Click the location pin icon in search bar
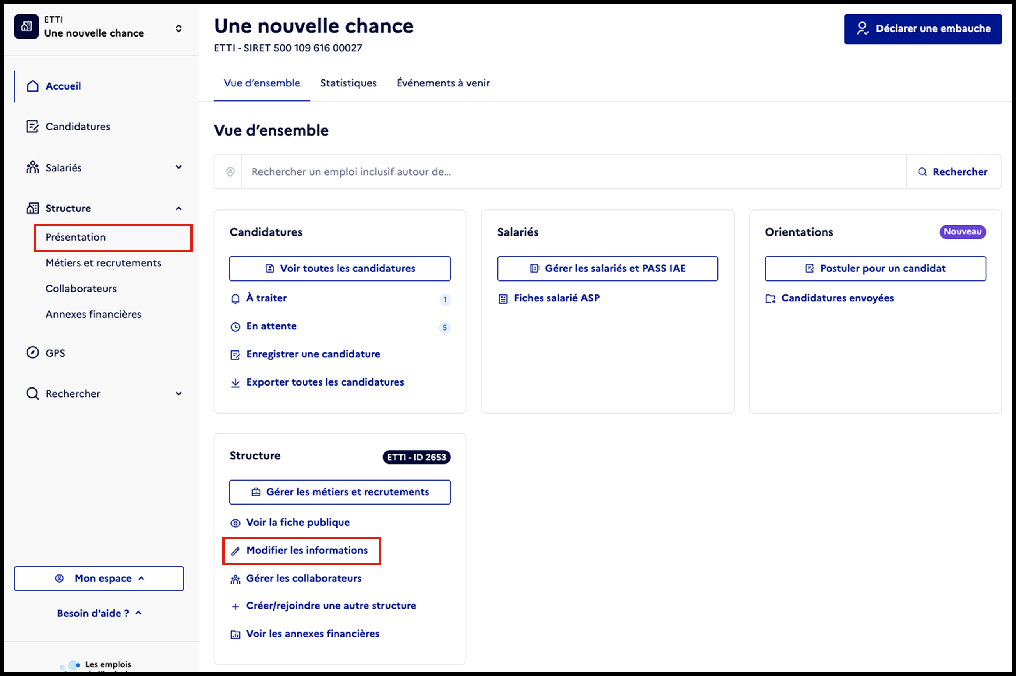 (x=230, y=172)
